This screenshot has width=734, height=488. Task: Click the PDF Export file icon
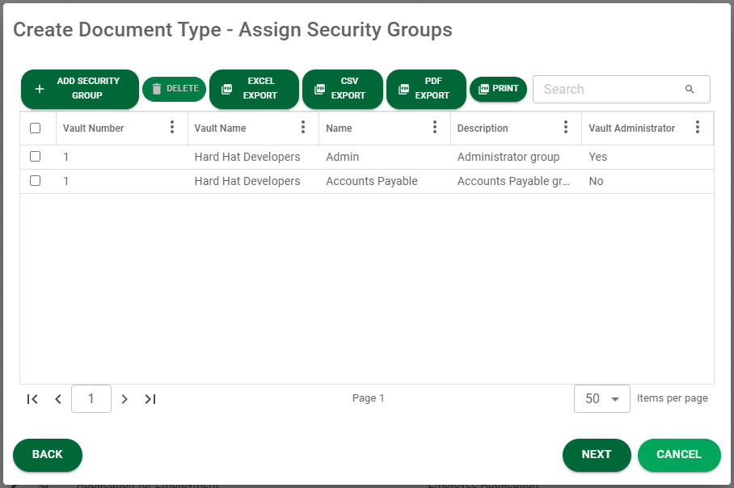(x=403, y=89)
